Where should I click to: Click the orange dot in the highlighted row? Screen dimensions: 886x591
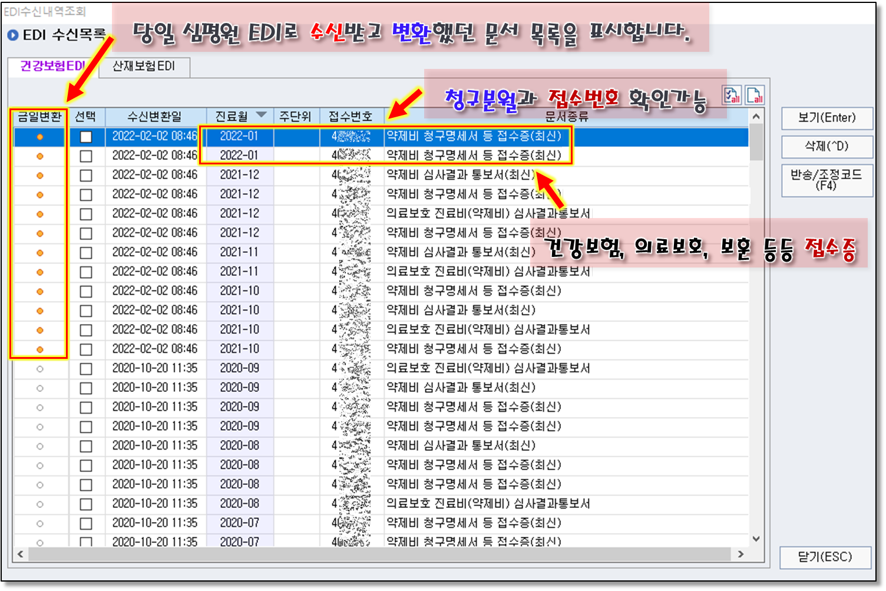40,137
